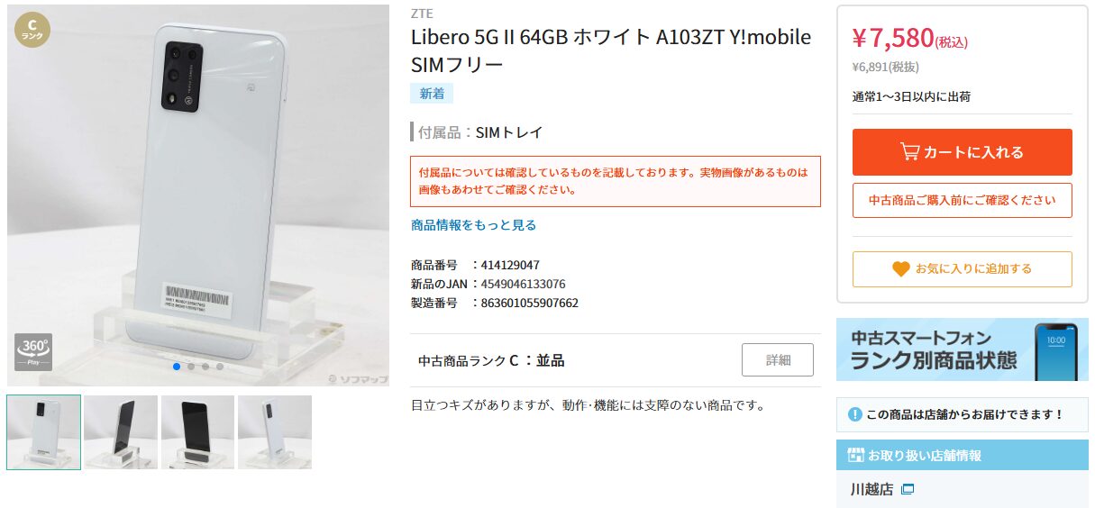1095x508 pixels.
Task: Click the C rank badge on image
Action: (32, 29)
